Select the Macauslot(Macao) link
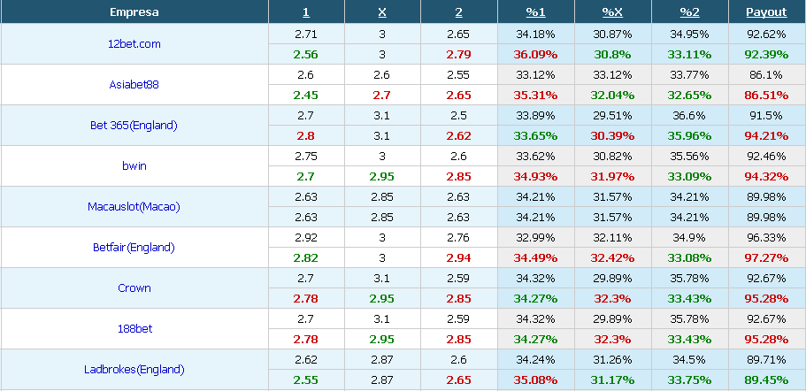 (134, 206)
